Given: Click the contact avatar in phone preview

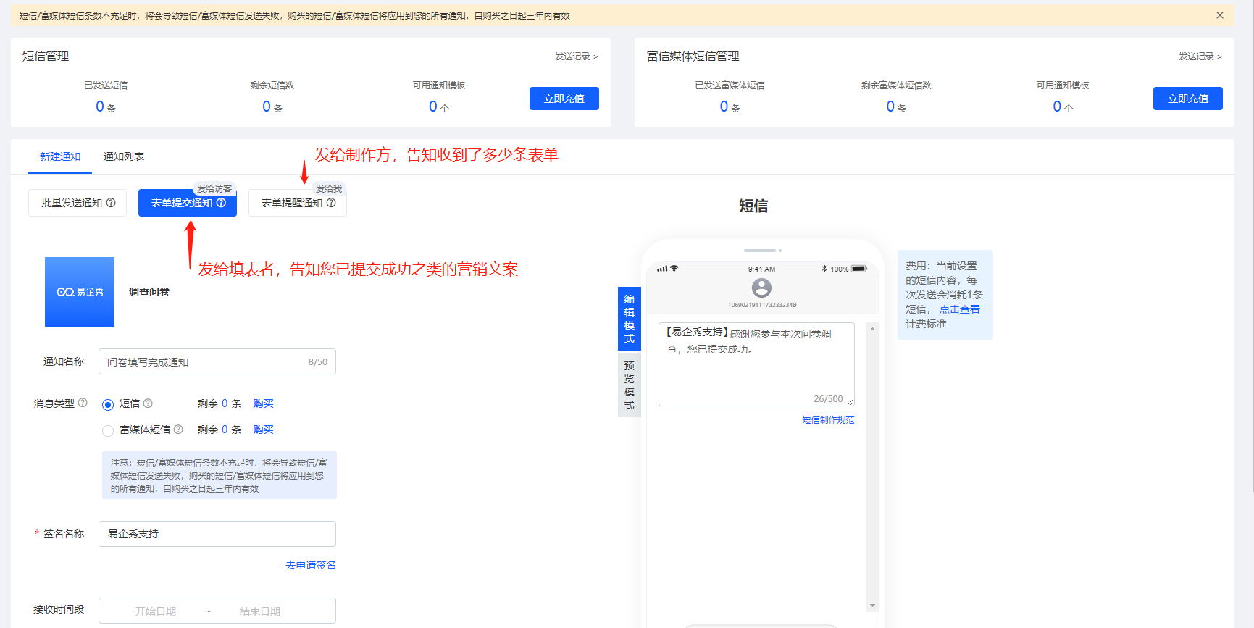Looking at the screenshot, I should (761, 288).
